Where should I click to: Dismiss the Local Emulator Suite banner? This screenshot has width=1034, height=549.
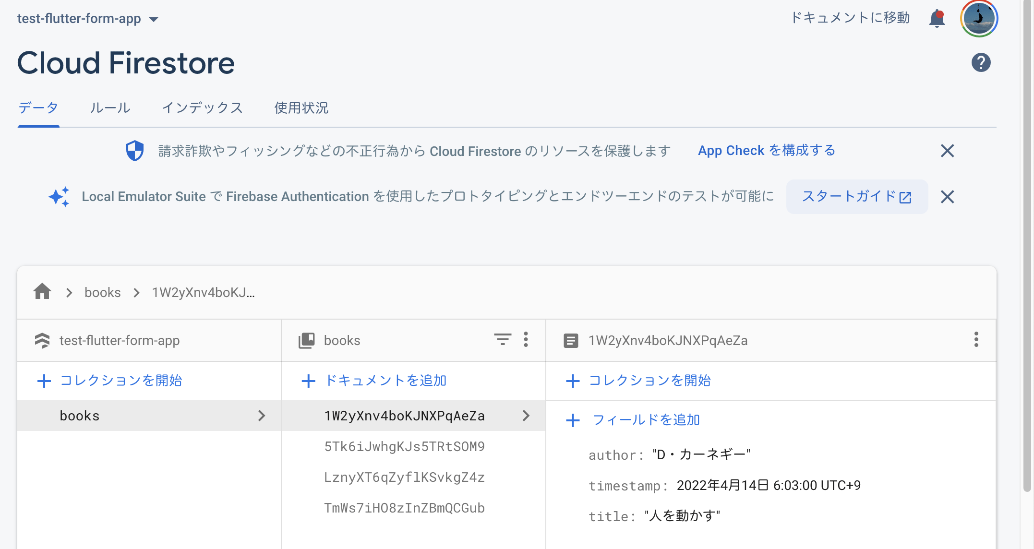[947, 197]
